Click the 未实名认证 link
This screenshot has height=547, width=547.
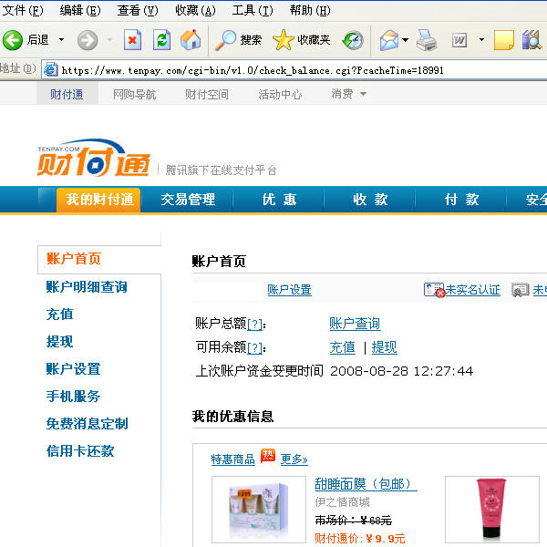coord(472,290)
